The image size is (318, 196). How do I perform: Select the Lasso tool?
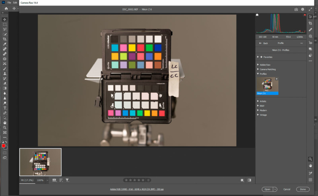[x=5, y=29]
